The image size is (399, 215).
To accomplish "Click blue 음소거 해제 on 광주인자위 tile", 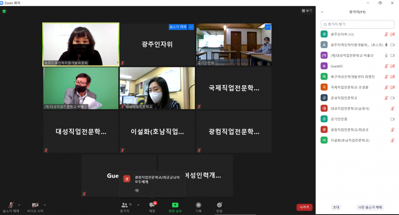I will 178,27.
